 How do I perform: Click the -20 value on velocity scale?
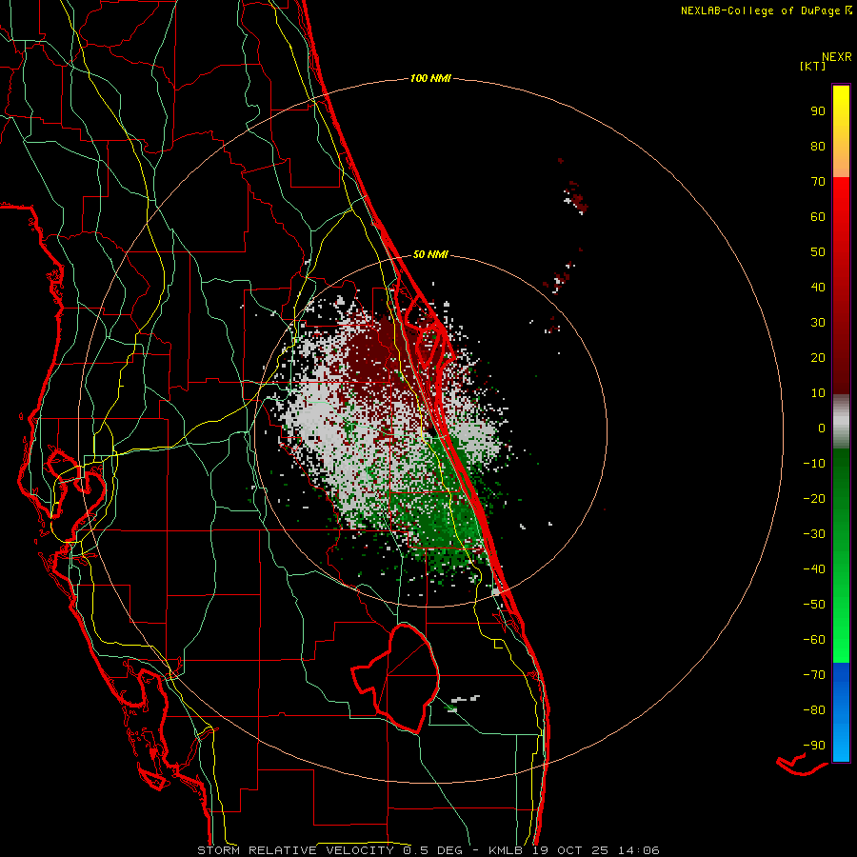tap(814, 498)
